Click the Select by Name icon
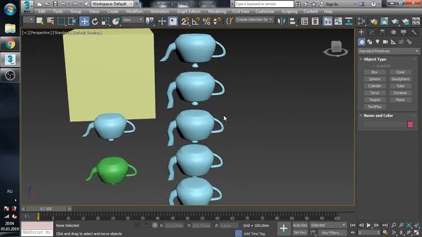Viewport: 422px width, 237px height. coord(51,21)
